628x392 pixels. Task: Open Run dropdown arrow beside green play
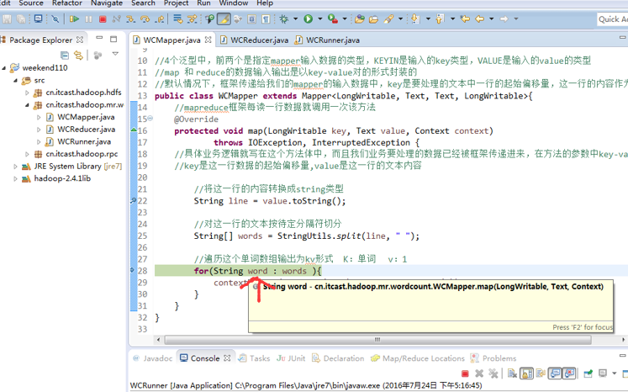coord(320,19)
